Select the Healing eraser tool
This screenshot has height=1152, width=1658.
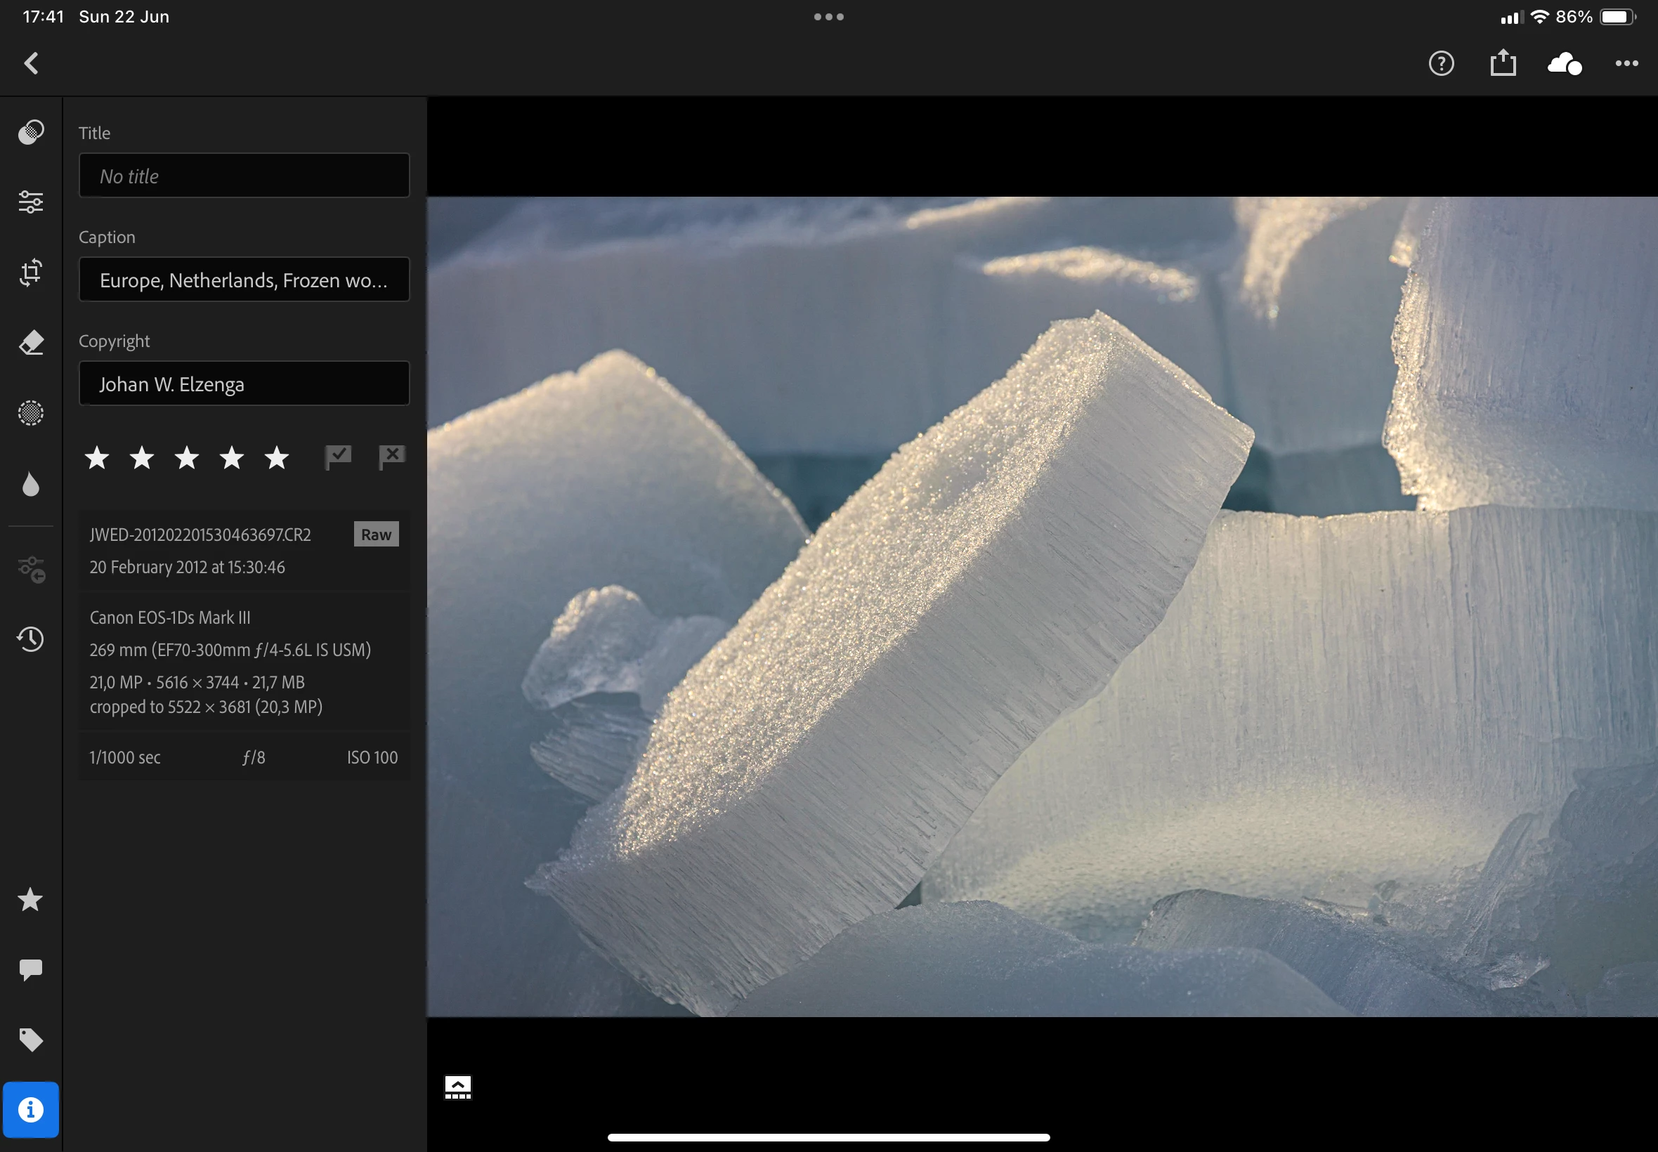point(30,342)
